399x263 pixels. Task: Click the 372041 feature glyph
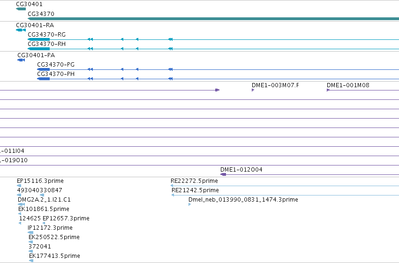[x=30, y=252]
